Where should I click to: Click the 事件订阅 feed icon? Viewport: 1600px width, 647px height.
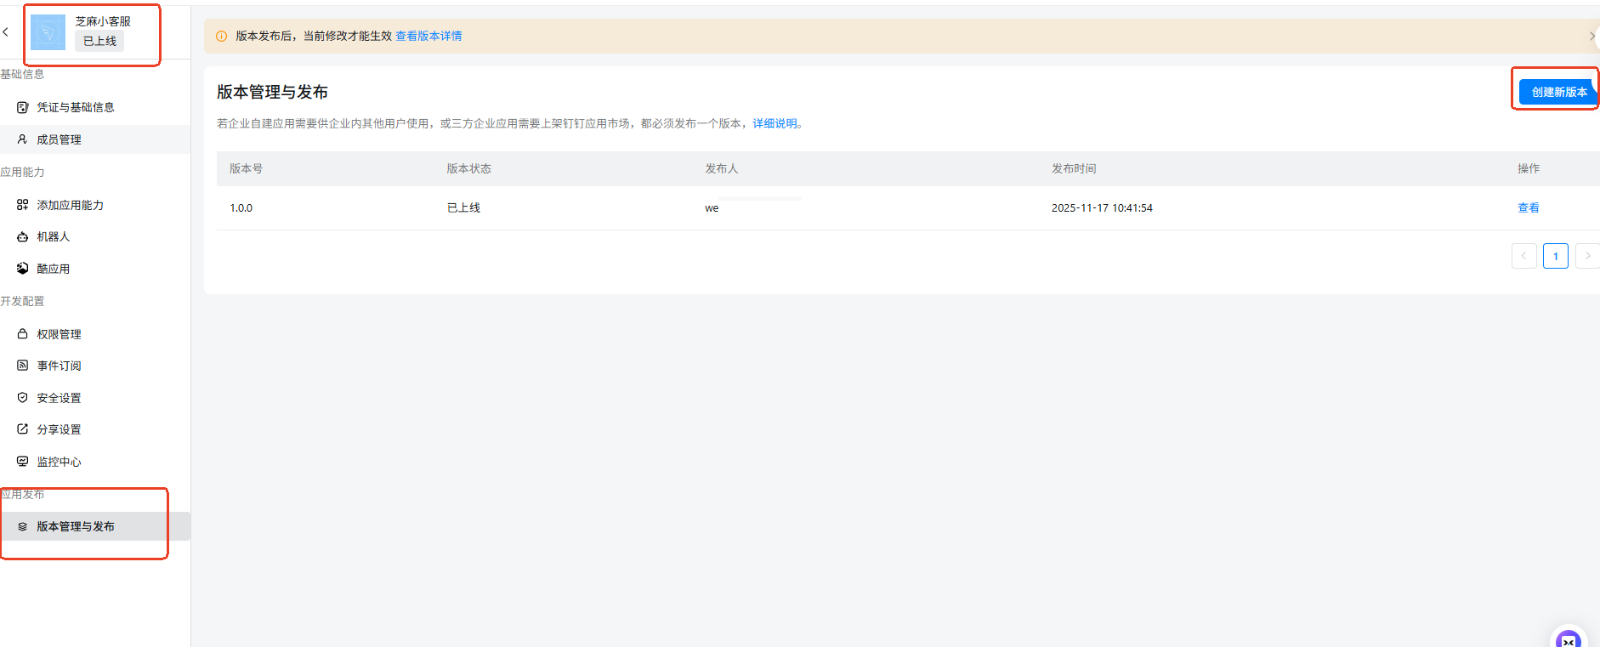coord(23,366)
